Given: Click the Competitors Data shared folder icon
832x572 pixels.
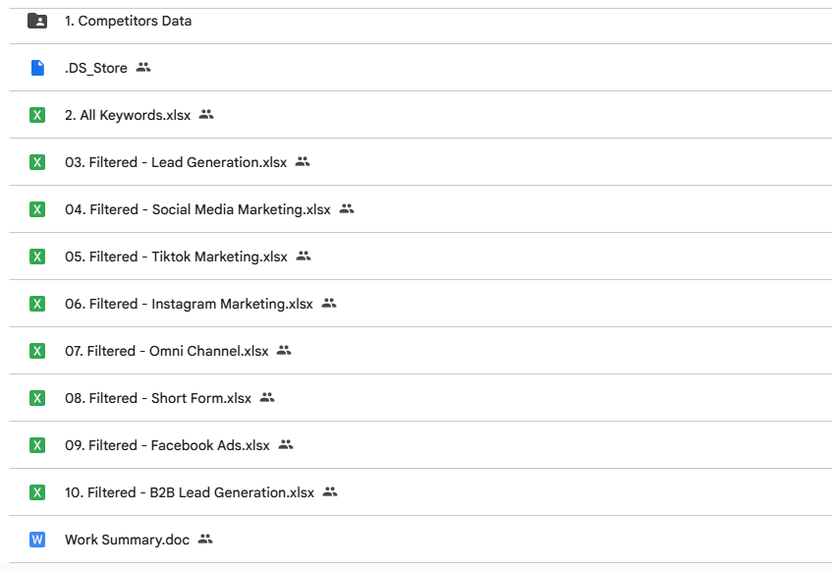Looking at the screenshot, I should [37, 21].
